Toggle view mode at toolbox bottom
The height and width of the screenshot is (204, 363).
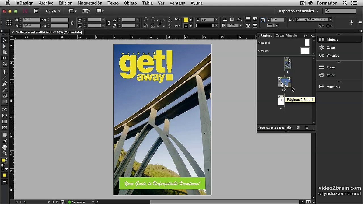pos(5,183)
